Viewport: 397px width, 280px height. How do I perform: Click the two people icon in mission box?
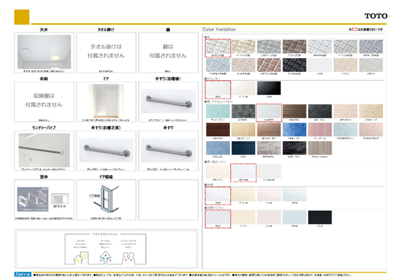tap(129, 258)
